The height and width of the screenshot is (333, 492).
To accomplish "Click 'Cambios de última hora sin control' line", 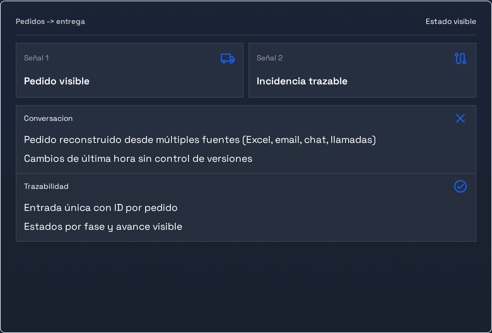I will point(138,159).
